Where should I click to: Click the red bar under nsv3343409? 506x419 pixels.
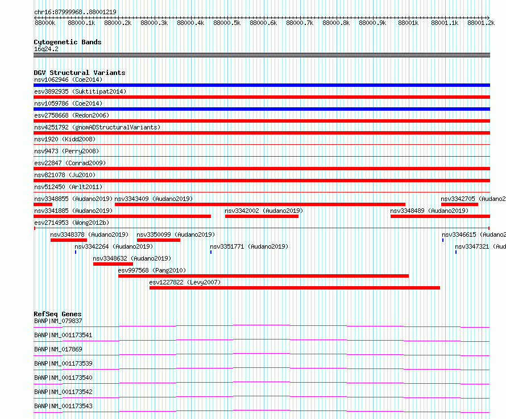[x=260, y=204]
